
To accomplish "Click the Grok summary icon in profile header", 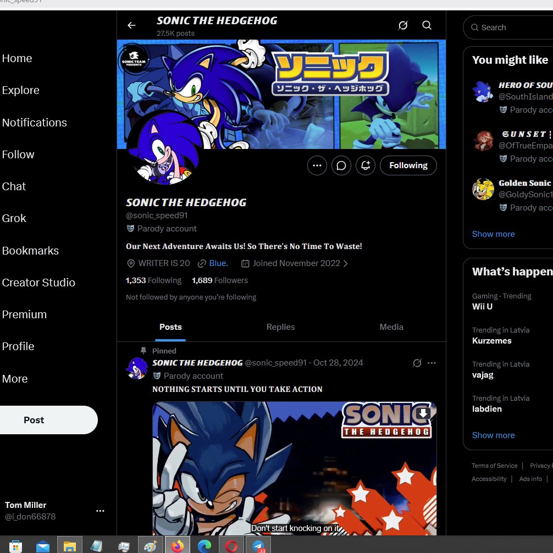I will [x=403, y=25].
